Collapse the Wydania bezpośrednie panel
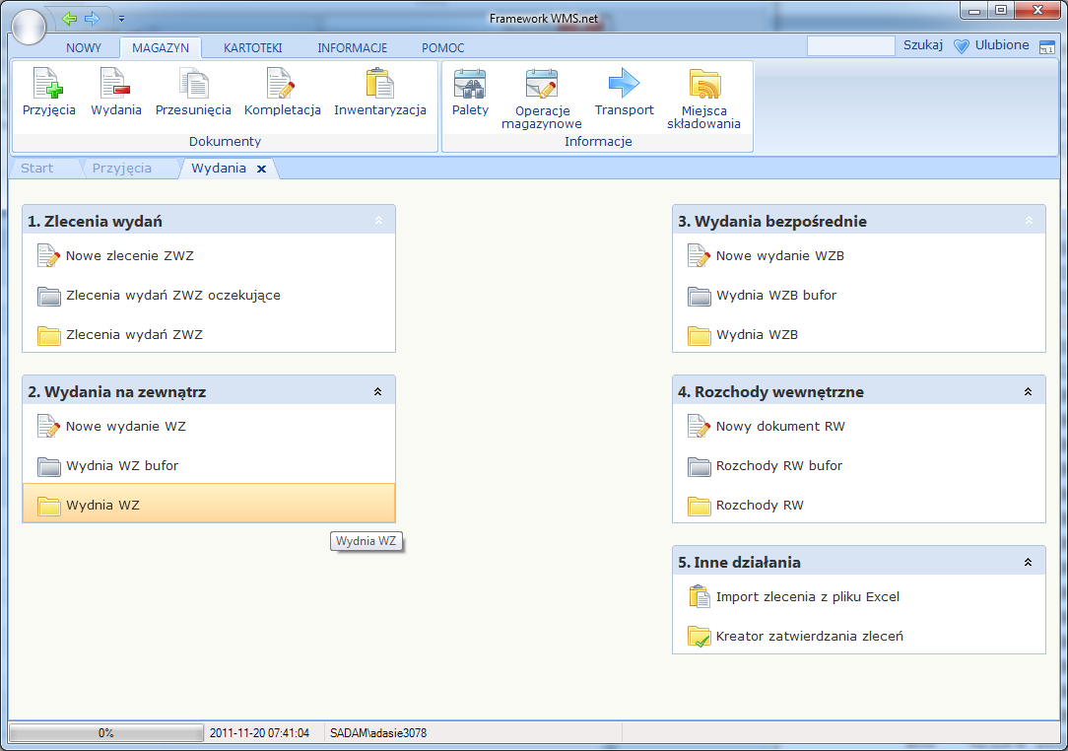Screen dimensions: 1068x751 pos(1030,220)
